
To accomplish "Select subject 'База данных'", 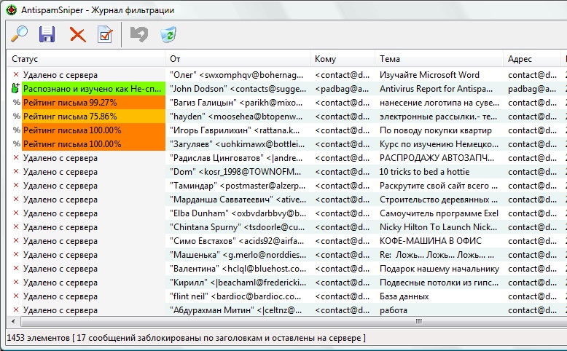I will (404, 296).
